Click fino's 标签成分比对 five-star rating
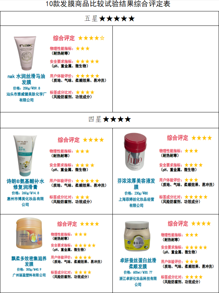This screenshot has width=219, height=293. 196,197
